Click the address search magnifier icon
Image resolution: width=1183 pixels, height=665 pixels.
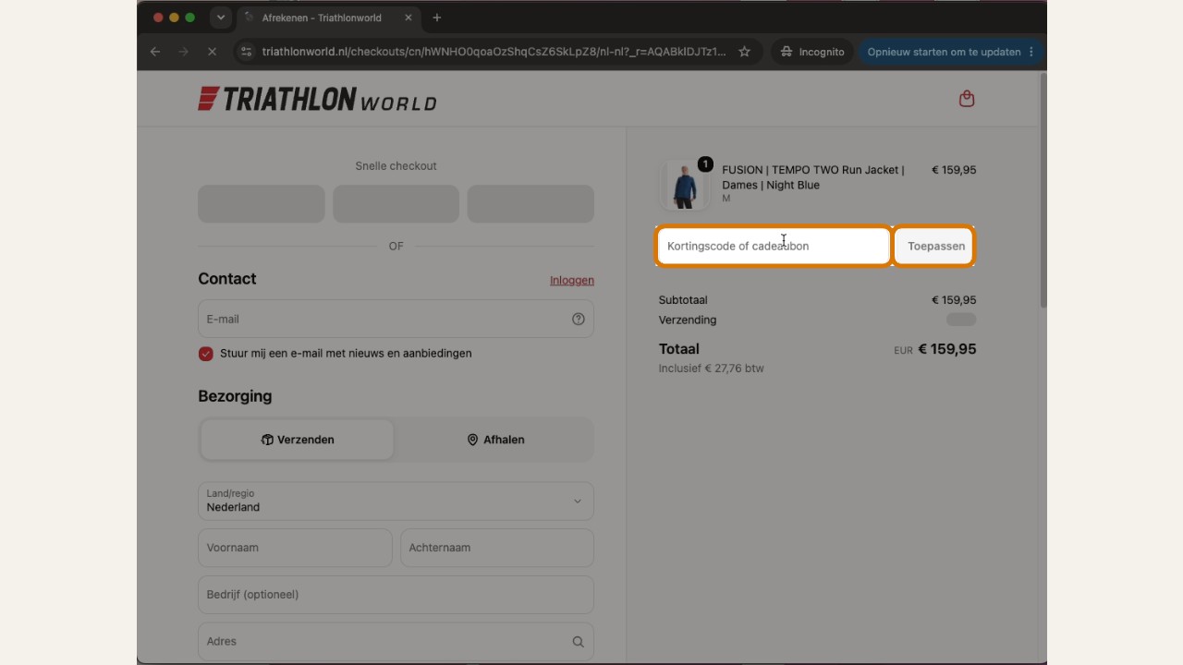(578, 642)
